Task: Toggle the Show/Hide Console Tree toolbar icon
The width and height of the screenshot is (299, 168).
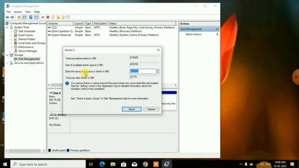Action: [24, 17]
